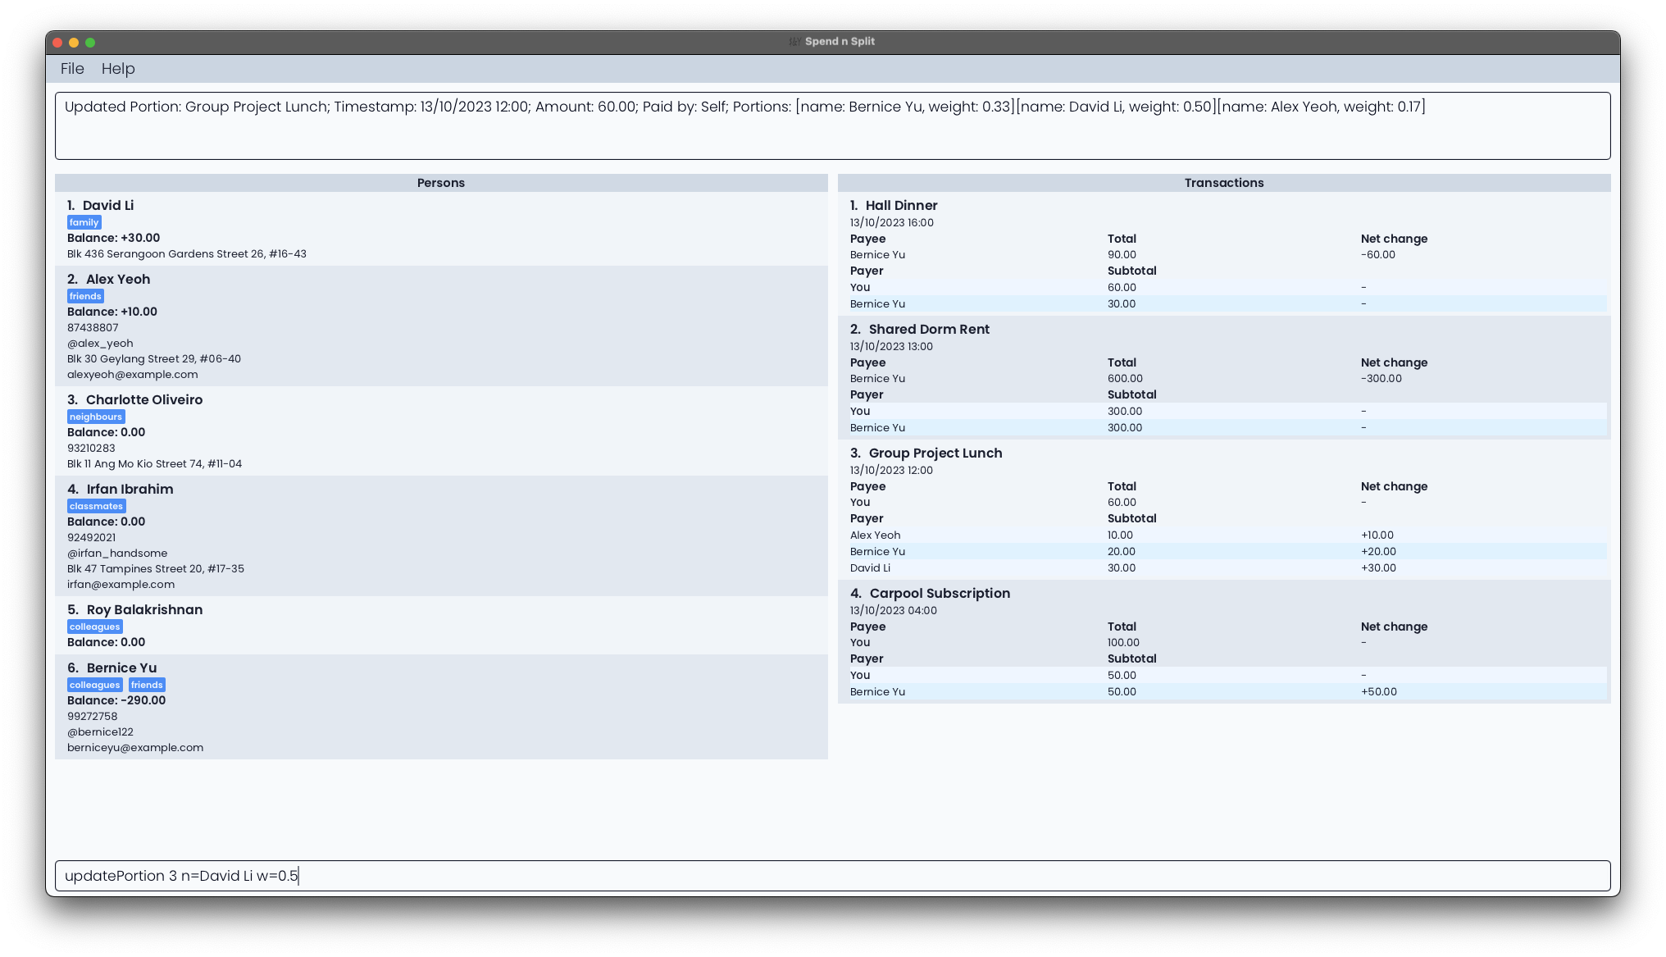Click berniceyu@example.com email
The width and height of the screenshot is (1666, 957).
coord(135,747)
